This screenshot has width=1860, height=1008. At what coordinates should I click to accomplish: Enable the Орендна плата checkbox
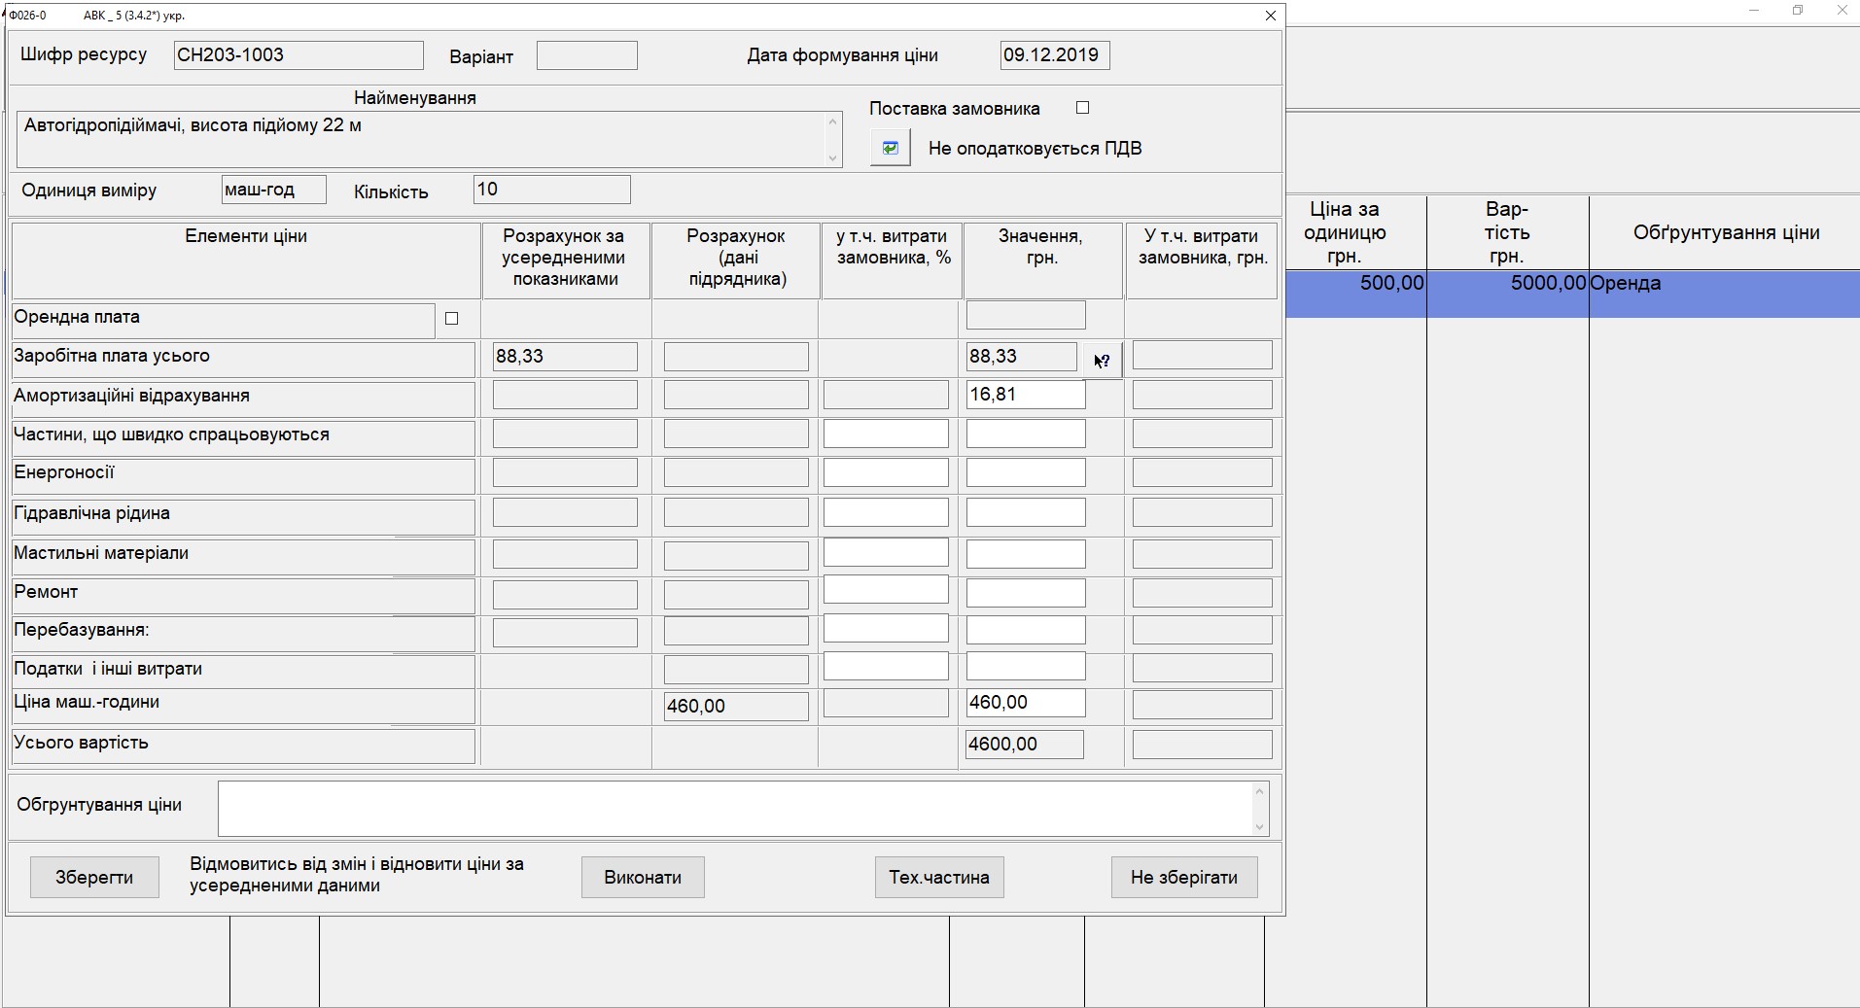(x=451, y=319)
